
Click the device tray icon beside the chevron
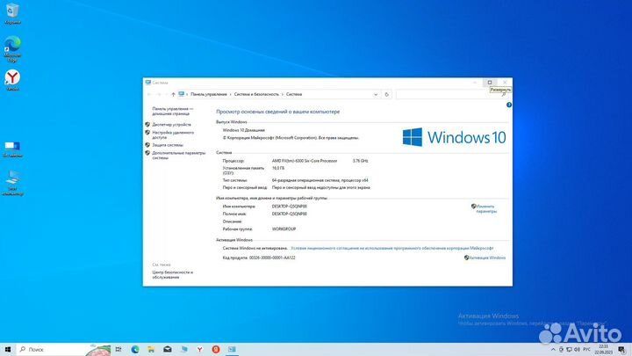click(561, 350)
